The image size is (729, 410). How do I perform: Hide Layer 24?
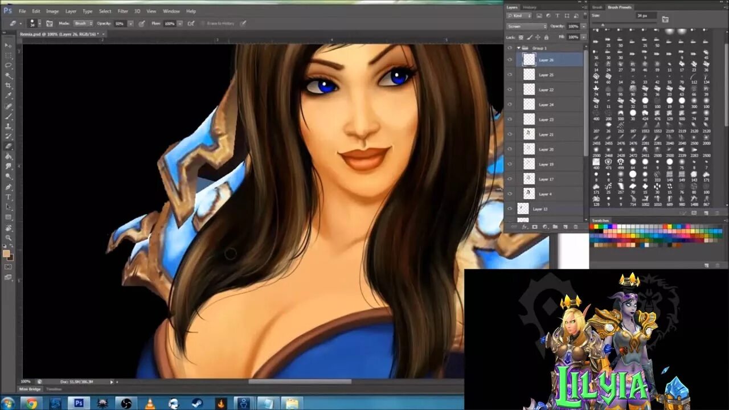(510, 104)
